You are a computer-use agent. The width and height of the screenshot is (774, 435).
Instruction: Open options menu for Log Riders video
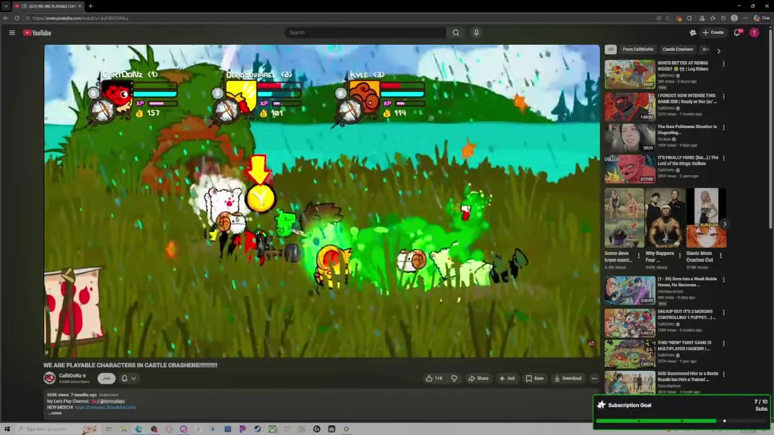click(723, 64)
